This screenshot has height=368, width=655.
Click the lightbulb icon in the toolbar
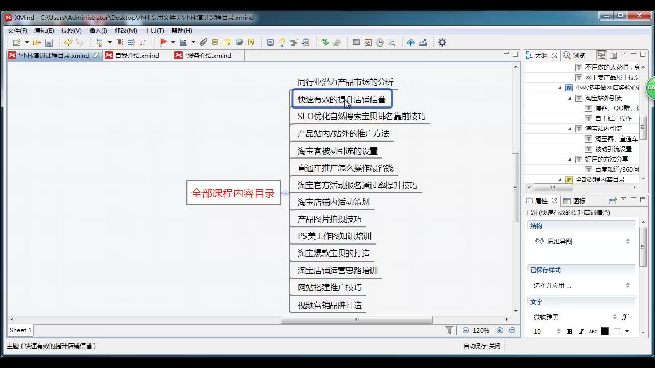click(282, 42)
